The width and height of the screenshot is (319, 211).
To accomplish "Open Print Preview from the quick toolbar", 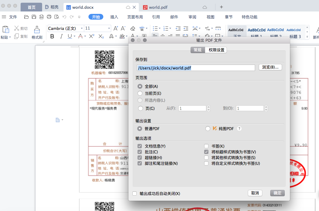I will coord(57,17).
